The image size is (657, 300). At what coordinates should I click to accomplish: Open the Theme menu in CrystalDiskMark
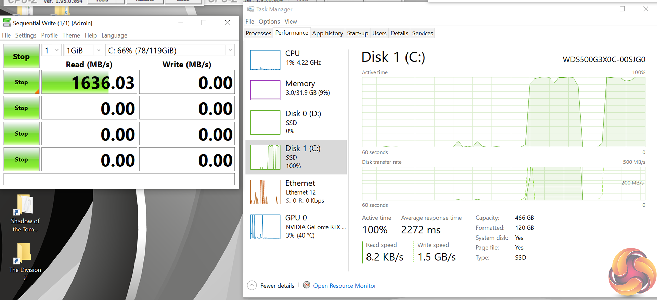71,35
